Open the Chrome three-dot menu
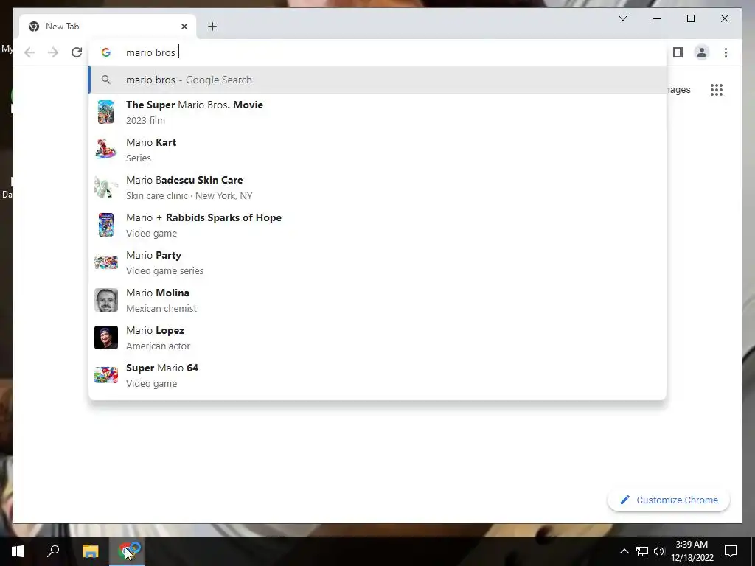This screenshot has height=566, width=755. coord(726,52)
